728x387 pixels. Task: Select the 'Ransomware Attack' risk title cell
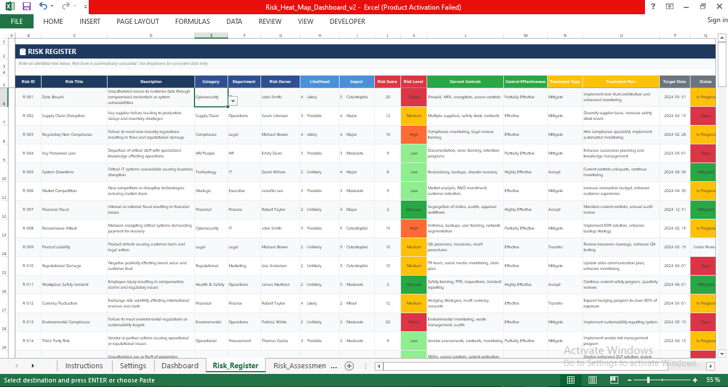[x=74, y=228]
